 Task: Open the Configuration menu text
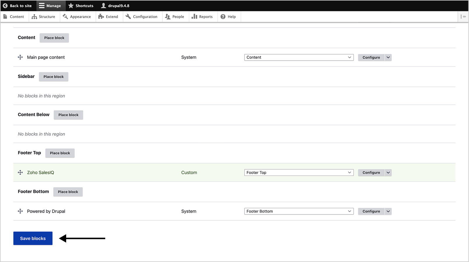[145, 17]
